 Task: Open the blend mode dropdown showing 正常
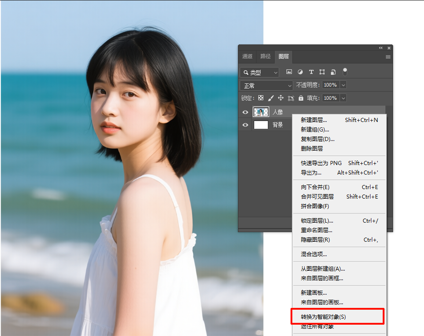[266, 85]
